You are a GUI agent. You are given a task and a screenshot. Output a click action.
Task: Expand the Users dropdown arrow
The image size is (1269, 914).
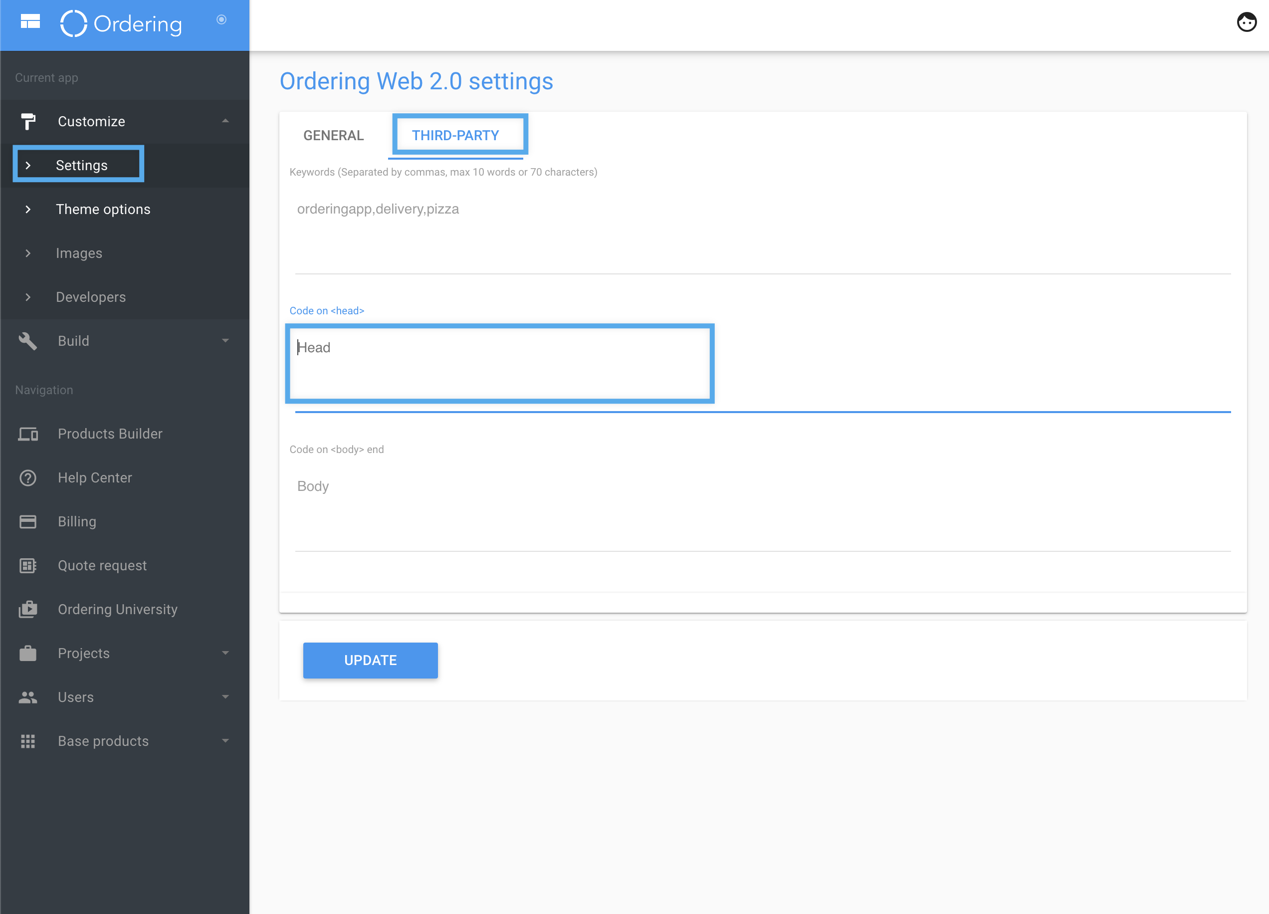click(x=225, y=697)
